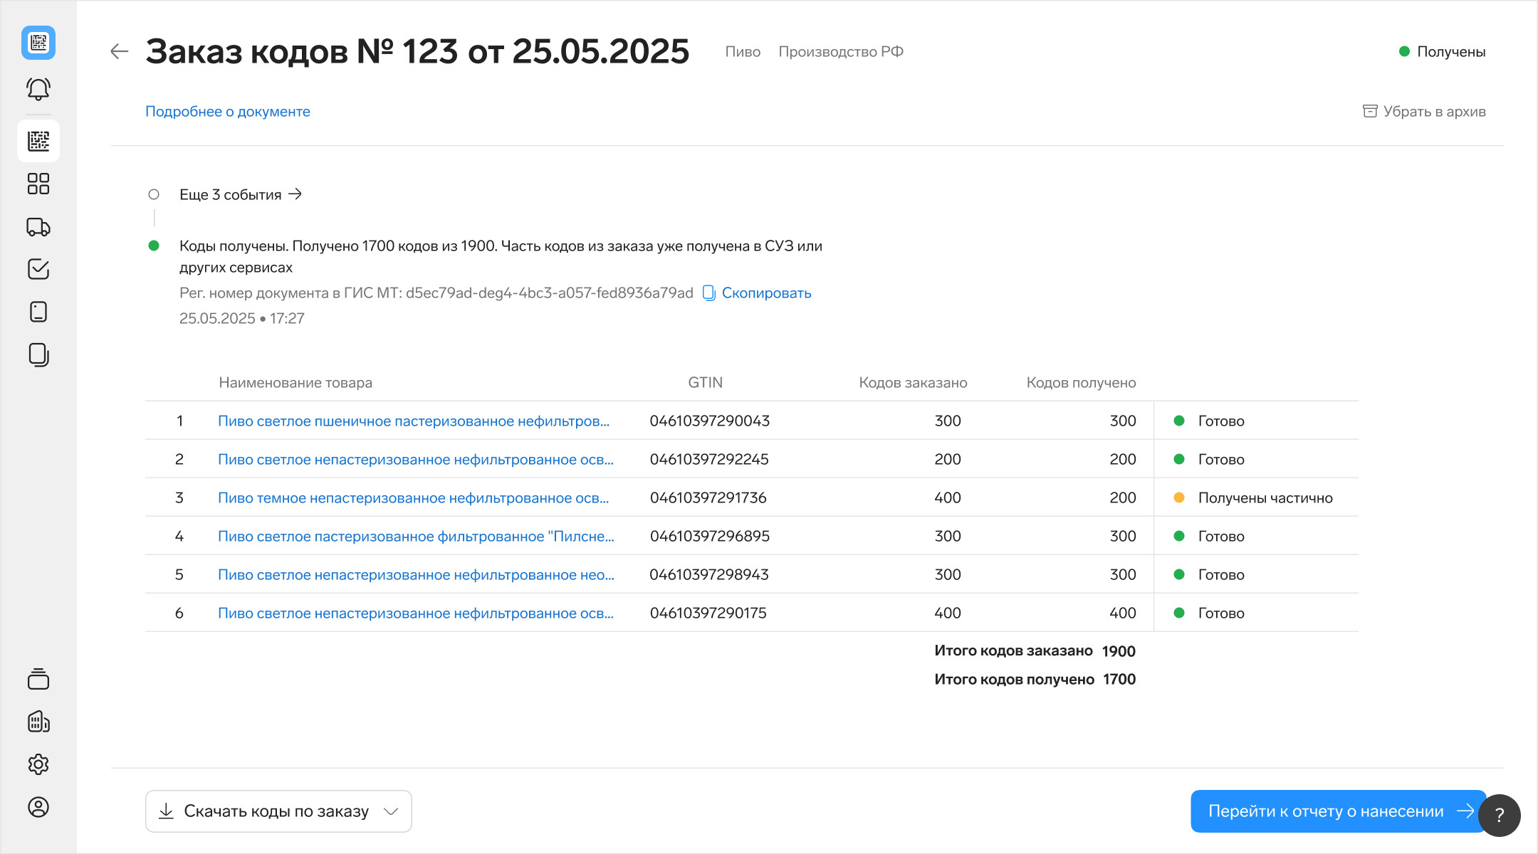
Task: Open the user profile sidebar icon
Action: [x=38, y=807]
